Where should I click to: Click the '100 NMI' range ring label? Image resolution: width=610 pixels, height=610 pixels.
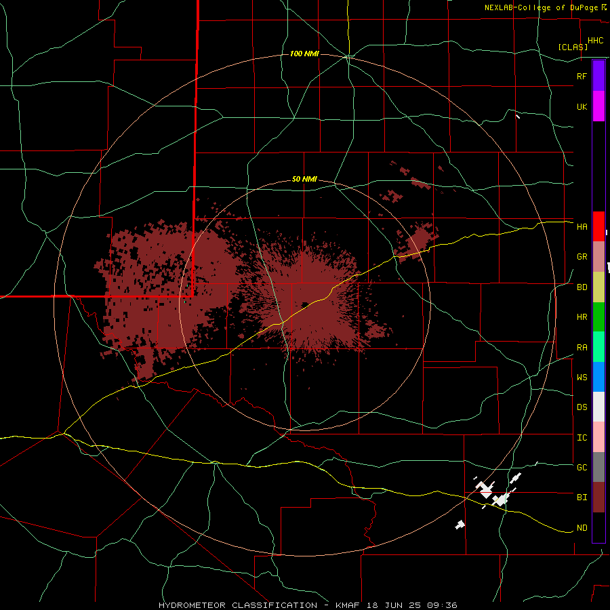click(304, 54)
